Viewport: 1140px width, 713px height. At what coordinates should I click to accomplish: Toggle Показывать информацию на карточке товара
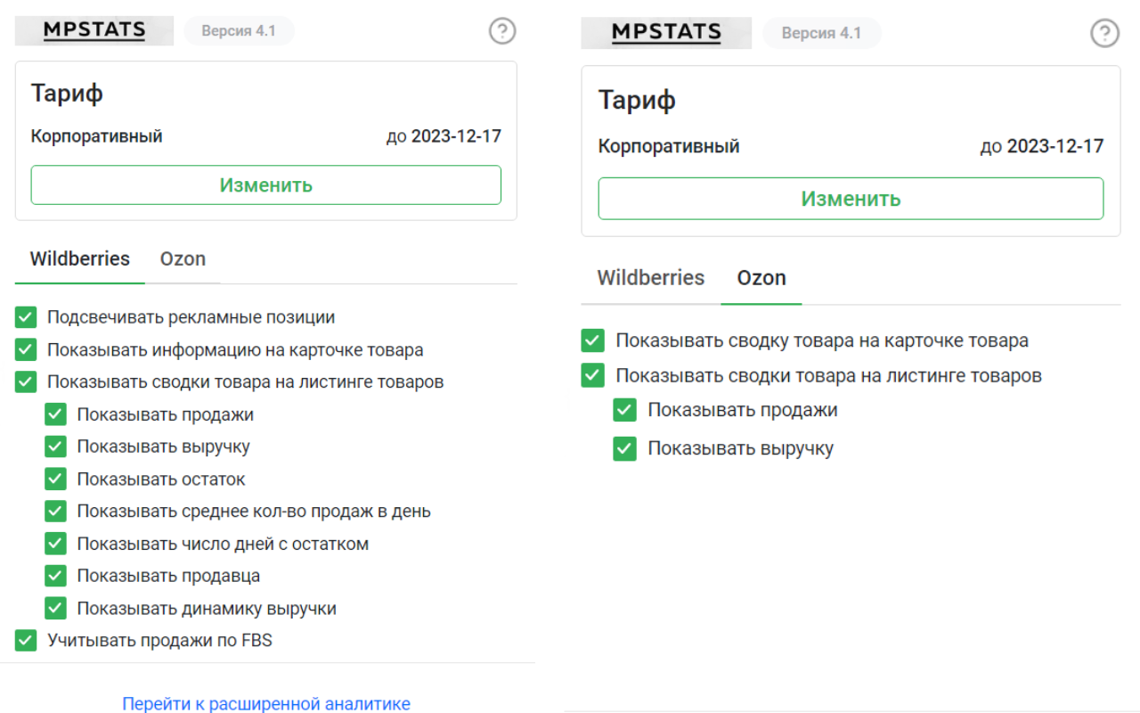(x=26, y=349)
